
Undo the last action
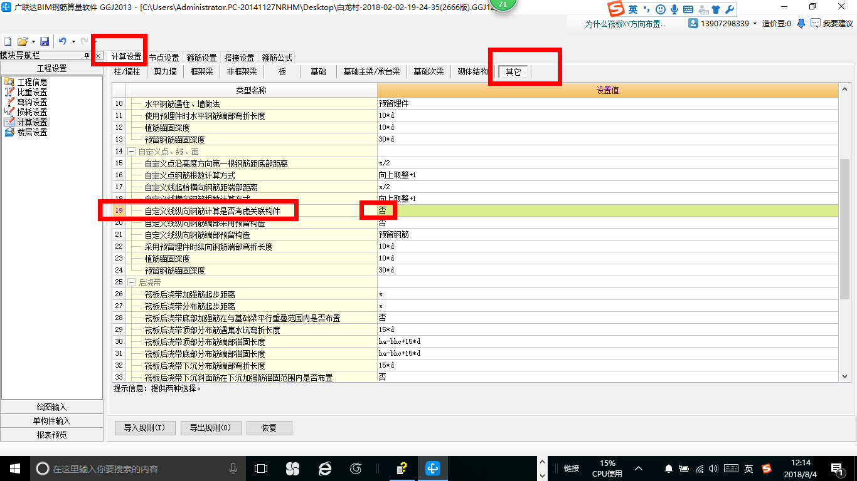[x=62, y=41]
